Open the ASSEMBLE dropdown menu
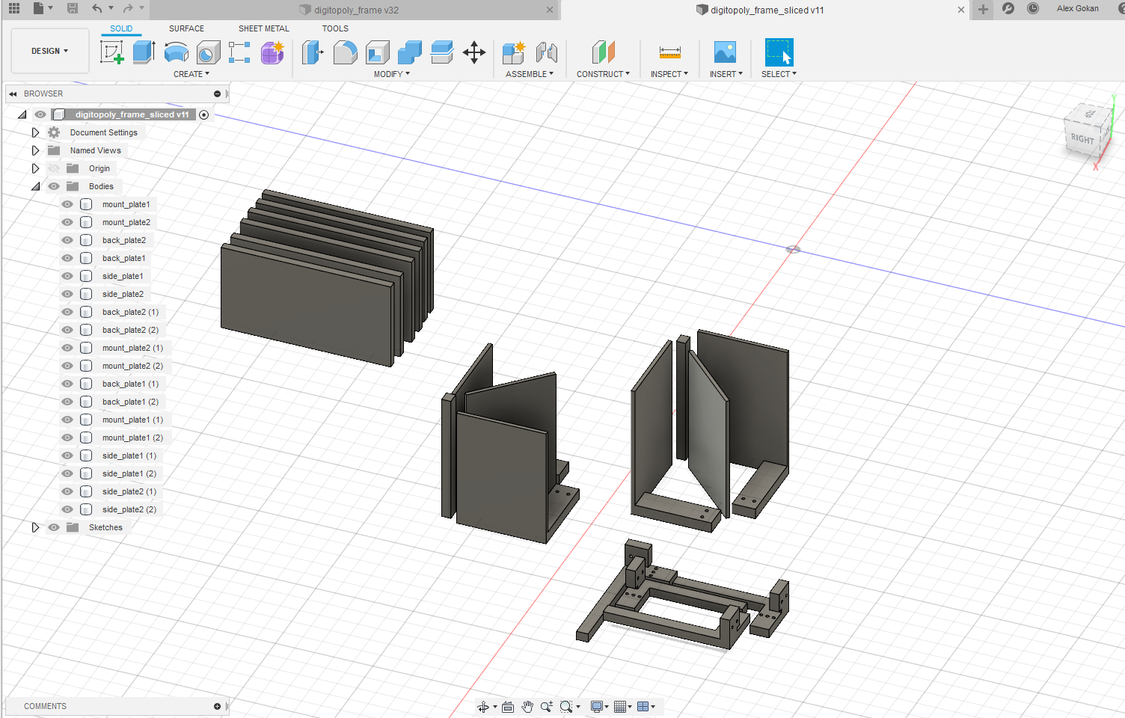Screen dimensions: 1125x718 coord(530,74)
